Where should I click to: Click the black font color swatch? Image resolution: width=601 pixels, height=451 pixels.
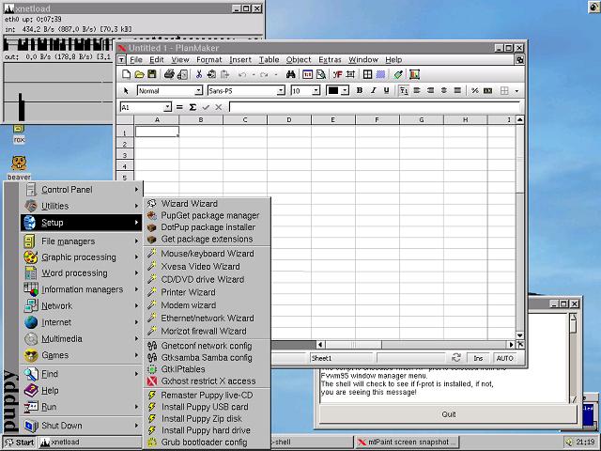click(332, 91)
